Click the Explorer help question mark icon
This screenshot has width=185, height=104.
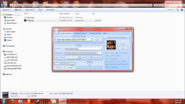pyautogui.click(x=182, y=10)
